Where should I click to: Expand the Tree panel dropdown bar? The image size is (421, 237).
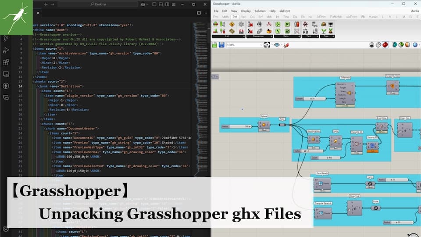tap(327, 36)
